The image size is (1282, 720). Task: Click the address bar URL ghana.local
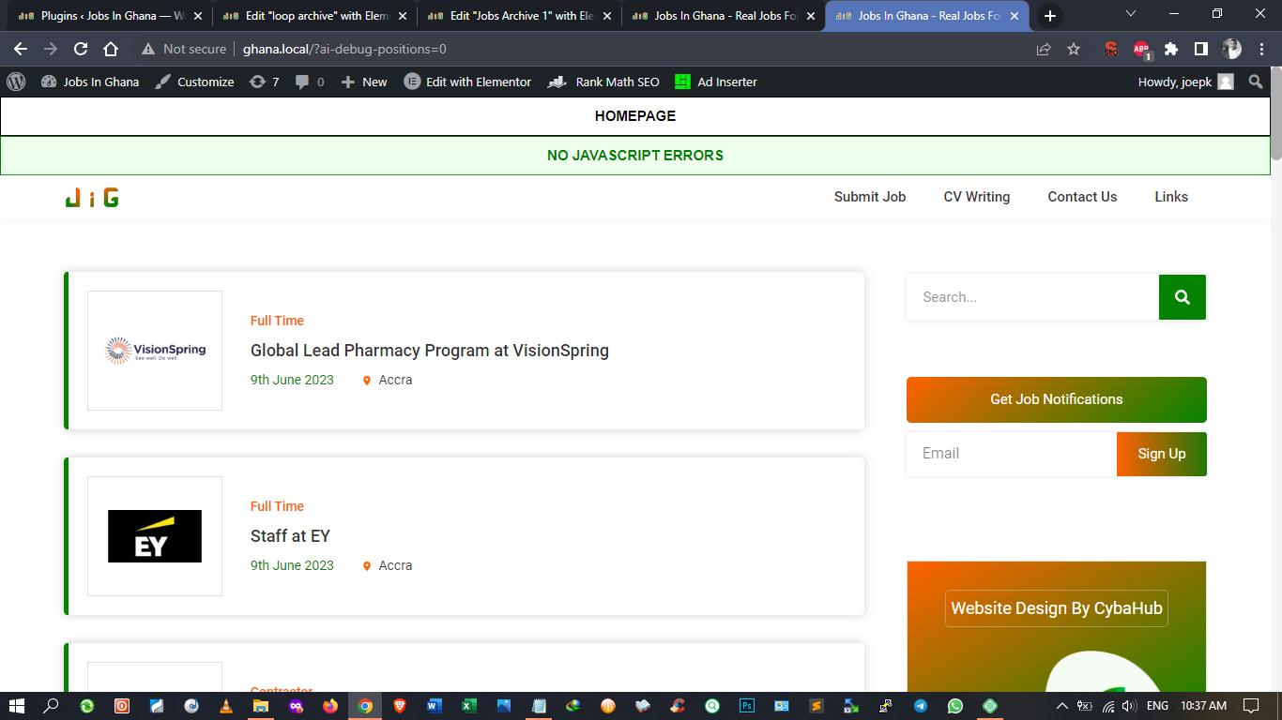[344, 49]
